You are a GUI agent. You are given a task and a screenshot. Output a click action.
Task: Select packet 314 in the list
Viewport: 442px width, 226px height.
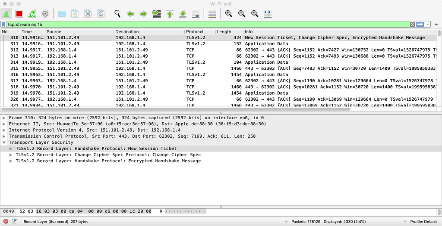pos(219,62)
